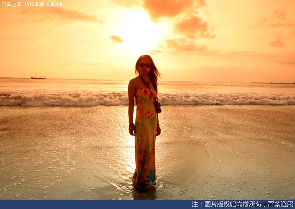Open the AUTOHOME.COM.CN link text

coord(43,4)
